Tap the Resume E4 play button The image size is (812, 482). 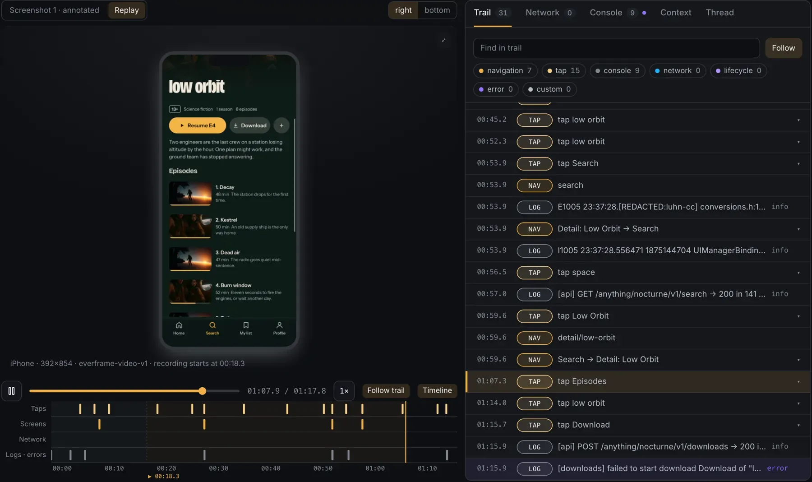(197, 125)
